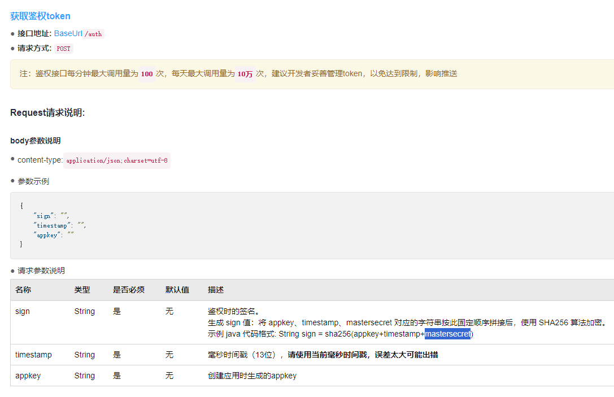Select the highlighted 100 rate limit value
This screenshot has height=397, width=614.
tap(147, 74)
